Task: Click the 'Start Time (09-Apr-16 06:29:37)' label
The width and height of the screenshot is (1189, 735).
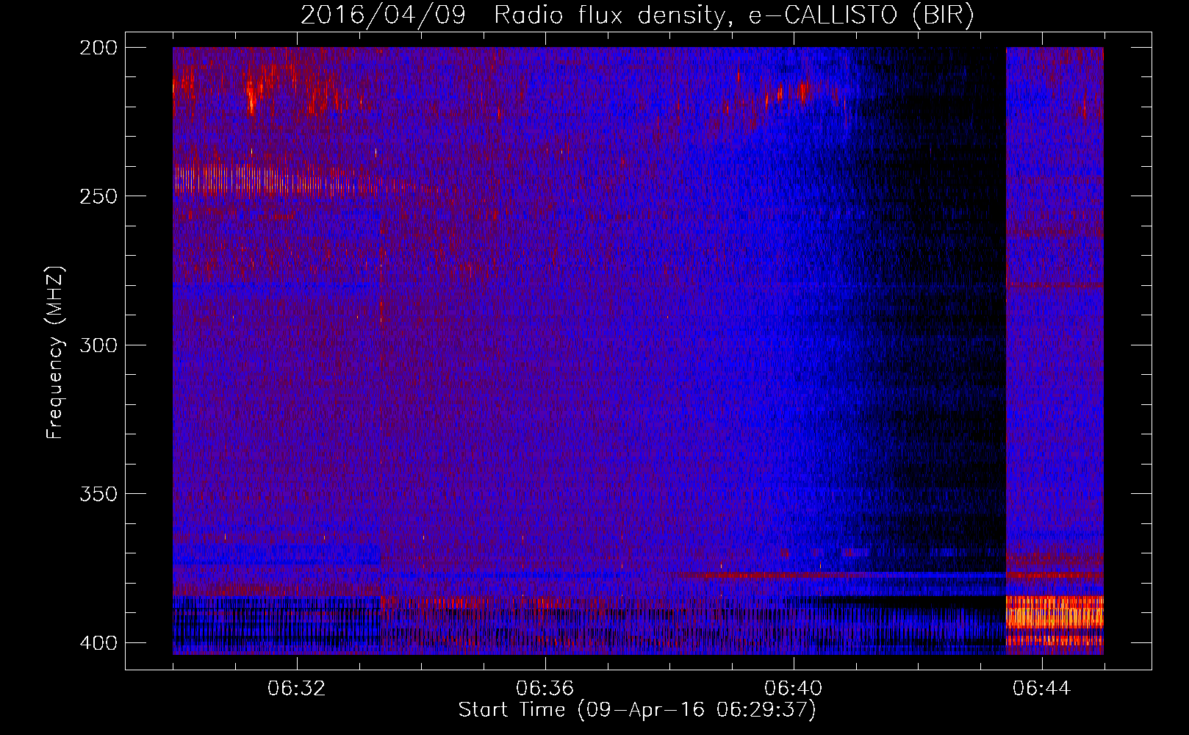Action: coord(637,710)
